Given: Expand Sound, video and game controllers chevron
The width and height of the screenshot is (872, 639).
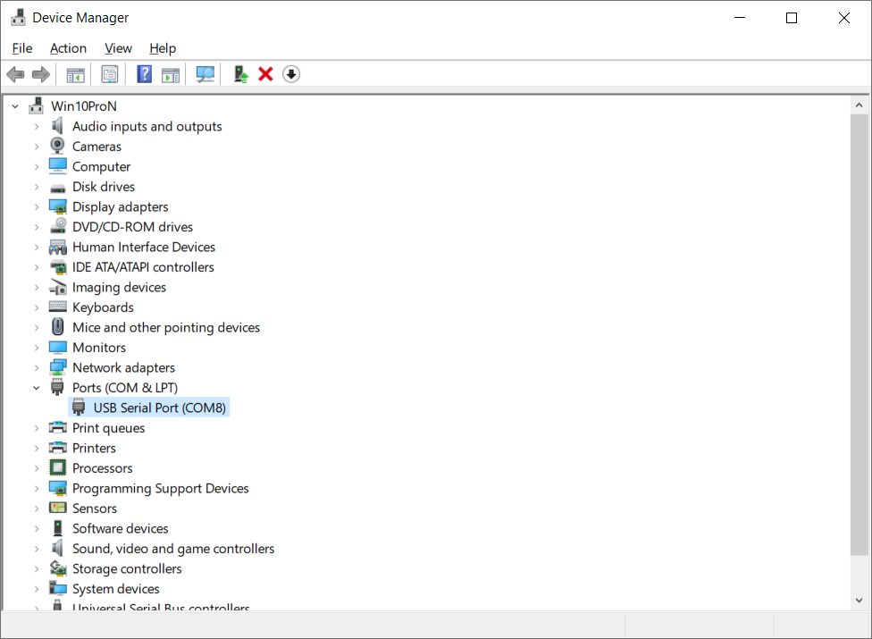Looking at the screenshot, I should [x=37, y=549].
